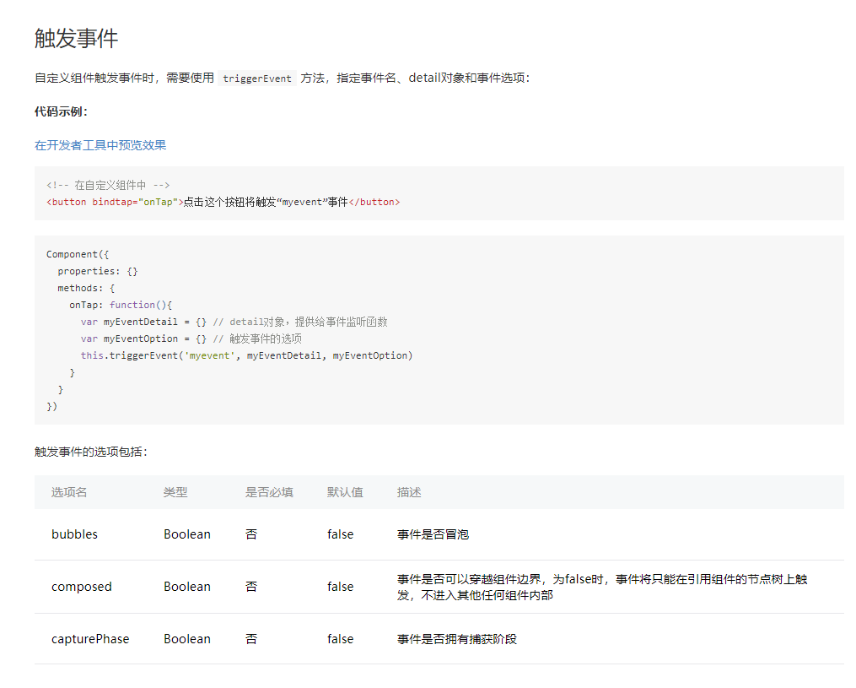
Task: Click the 否 required cell in composed row
Action: click(x=251, y=587)
